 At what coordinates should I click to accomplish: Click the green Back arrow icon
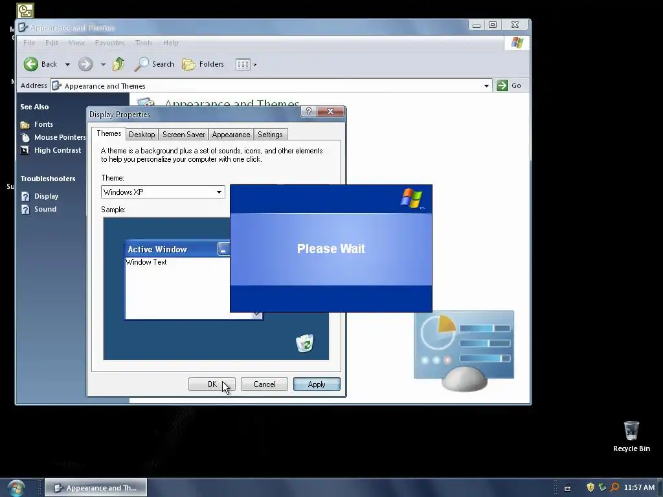tap(31, 64)
